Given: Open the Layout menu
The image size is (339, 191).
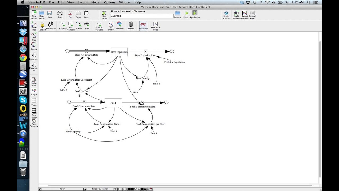Looking at the screenshot, I should pos(83,2).
